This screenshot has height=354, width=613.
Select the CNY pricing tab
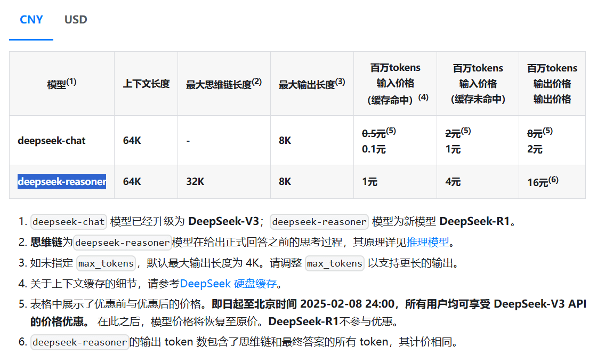tap(31, 19)
